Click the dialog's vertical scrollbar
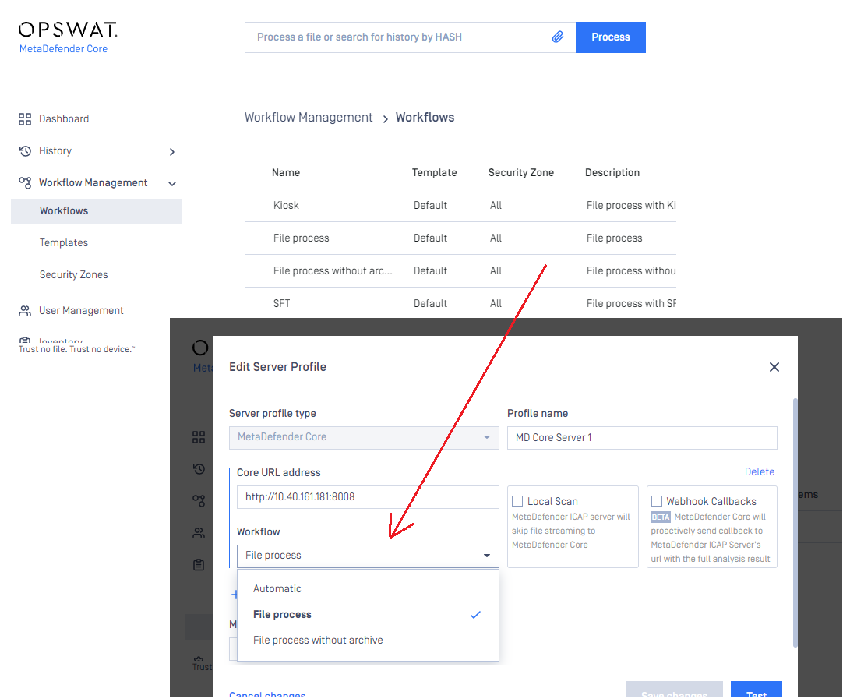 tap(795, 523)
